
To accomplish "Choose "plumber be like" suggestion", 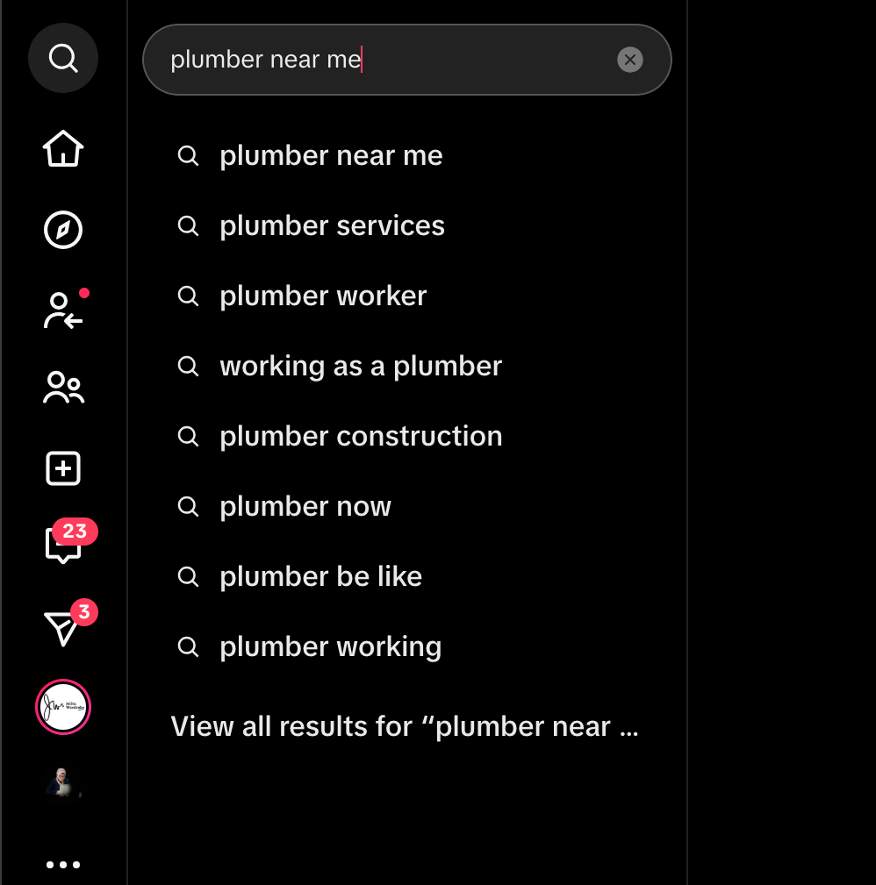I will click(x=320, y=577).
